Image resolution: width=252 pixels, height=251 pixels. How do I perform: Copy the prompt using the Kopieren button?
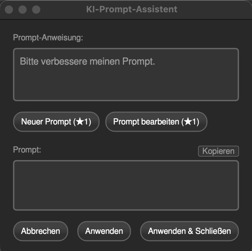[x=218, y=151]
